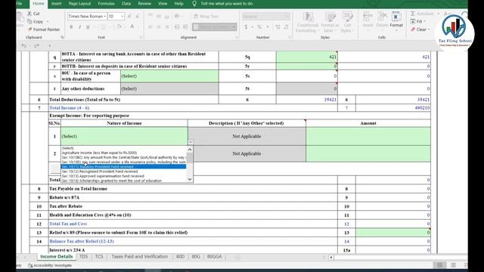
Task: Open the Clear eraser dropdown
Action: [x=420, y=29]
